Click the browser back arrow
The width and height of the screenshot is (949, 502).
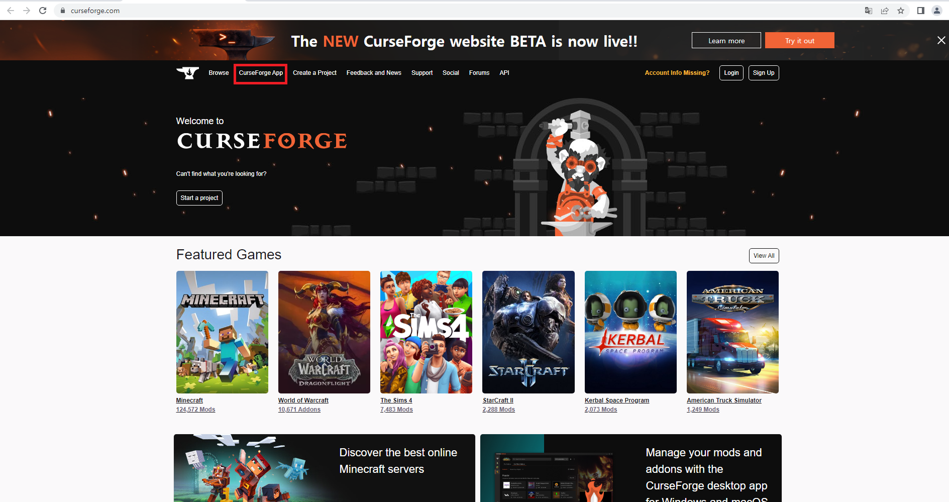11,11
